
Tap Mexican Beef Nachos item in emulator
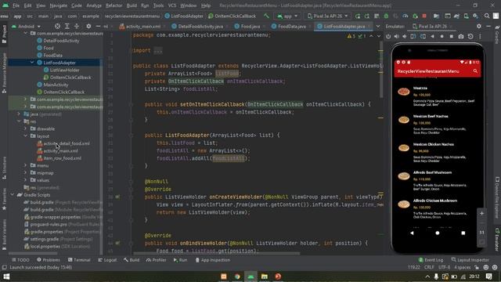[x=437, y=124]
